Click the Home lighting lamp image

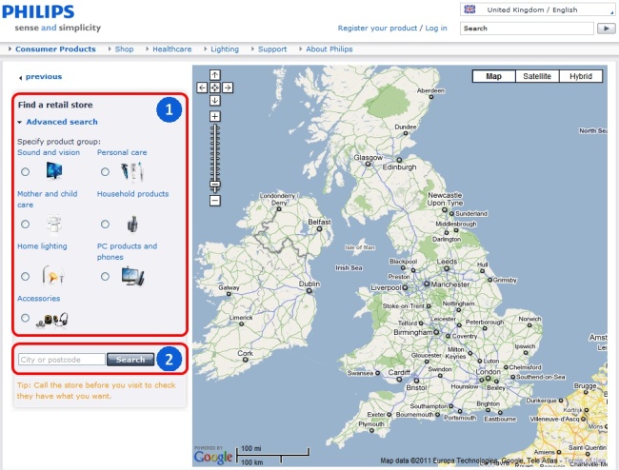point(53,276)
